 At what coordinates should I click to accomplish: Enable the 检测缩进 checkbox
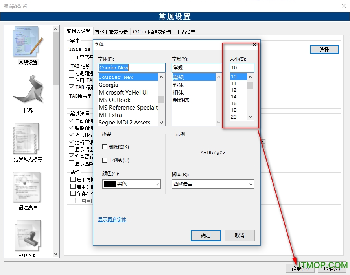(71, 73)
